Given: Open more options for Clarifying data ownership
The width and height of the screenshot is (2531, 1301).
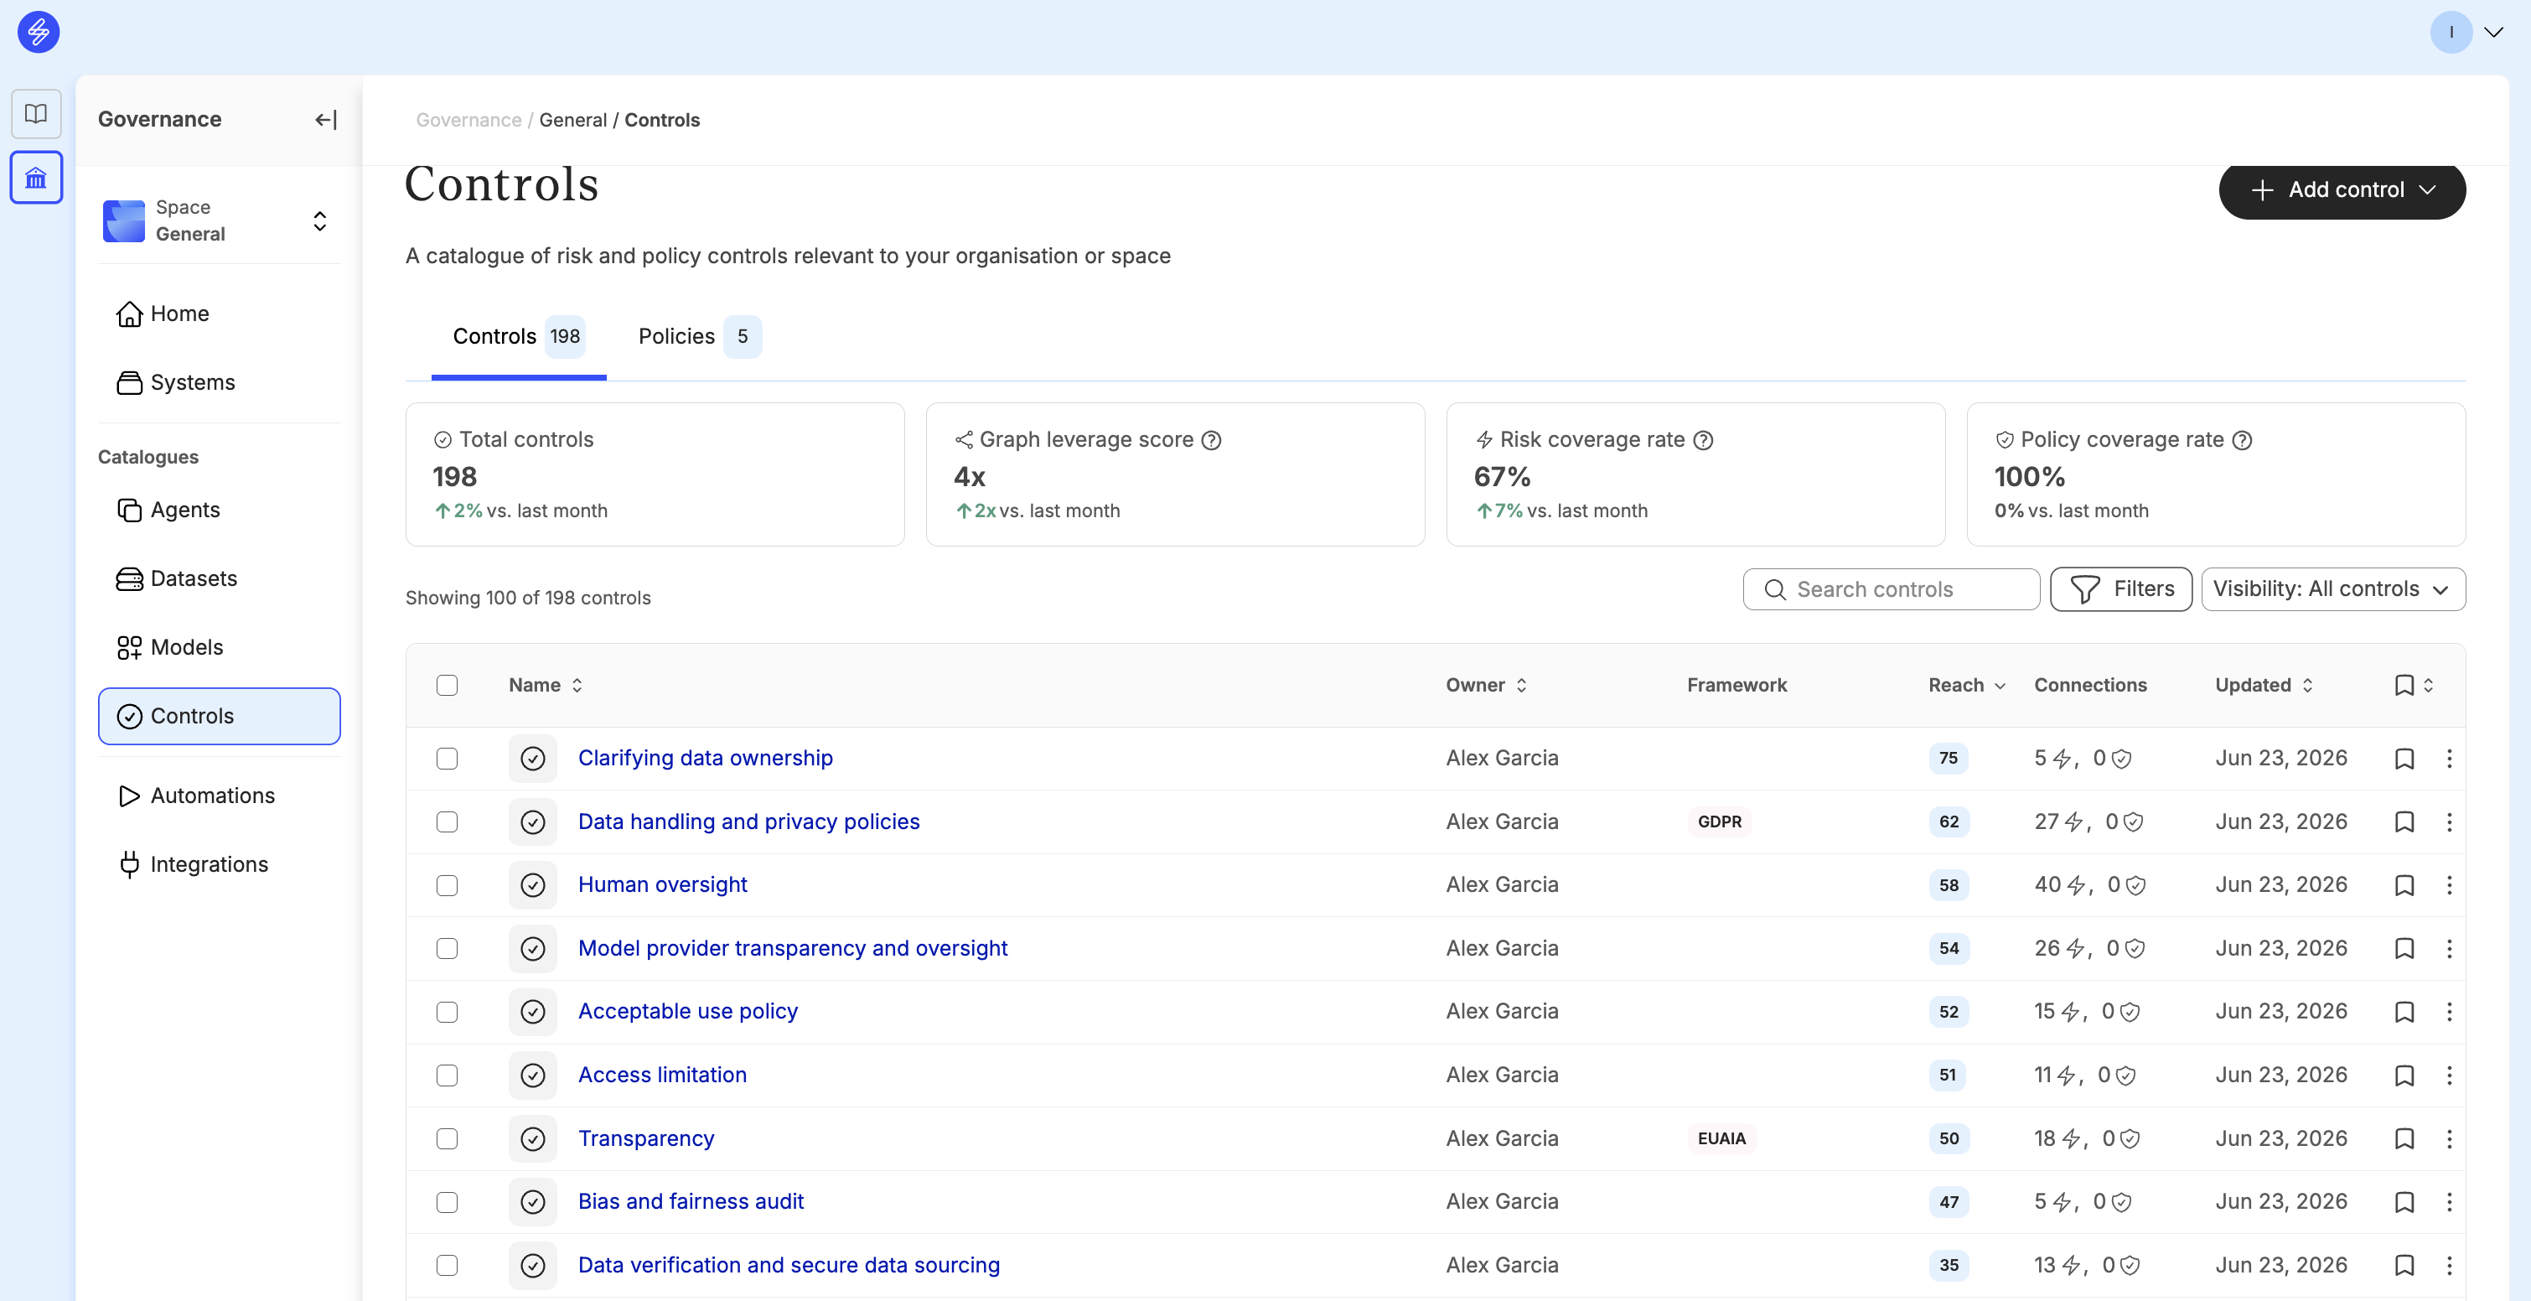Looking at the screenshot, I should [2450, 759].
